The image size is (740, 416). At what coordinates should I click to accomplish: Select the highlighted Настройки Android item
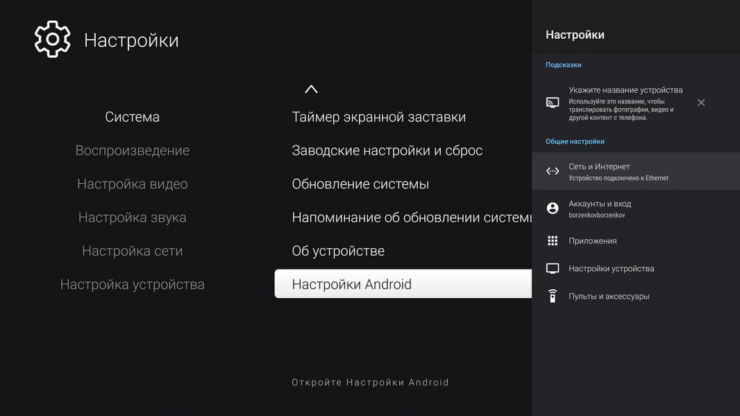403,284
